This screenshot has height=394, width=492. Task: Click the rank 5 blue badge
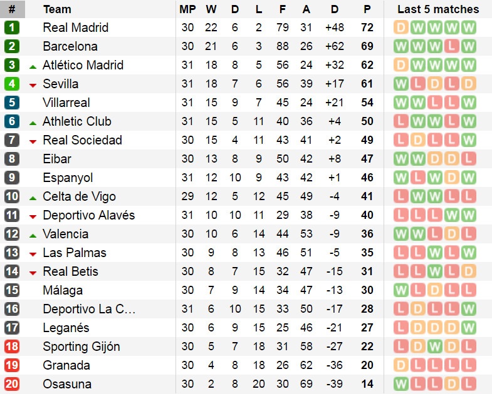coord(12,103)
